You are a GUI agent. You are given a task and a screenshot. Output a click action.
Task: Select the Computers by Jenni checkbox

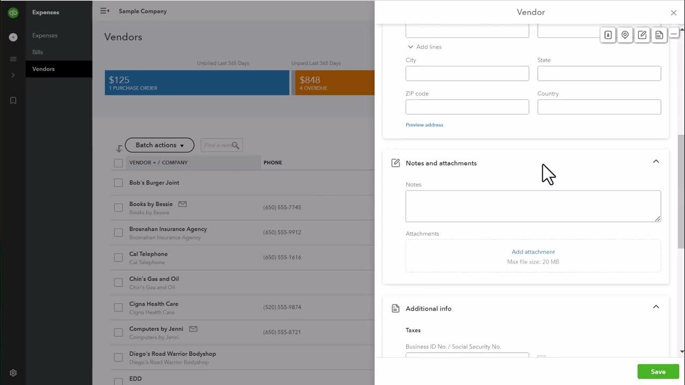pos(118,333)
